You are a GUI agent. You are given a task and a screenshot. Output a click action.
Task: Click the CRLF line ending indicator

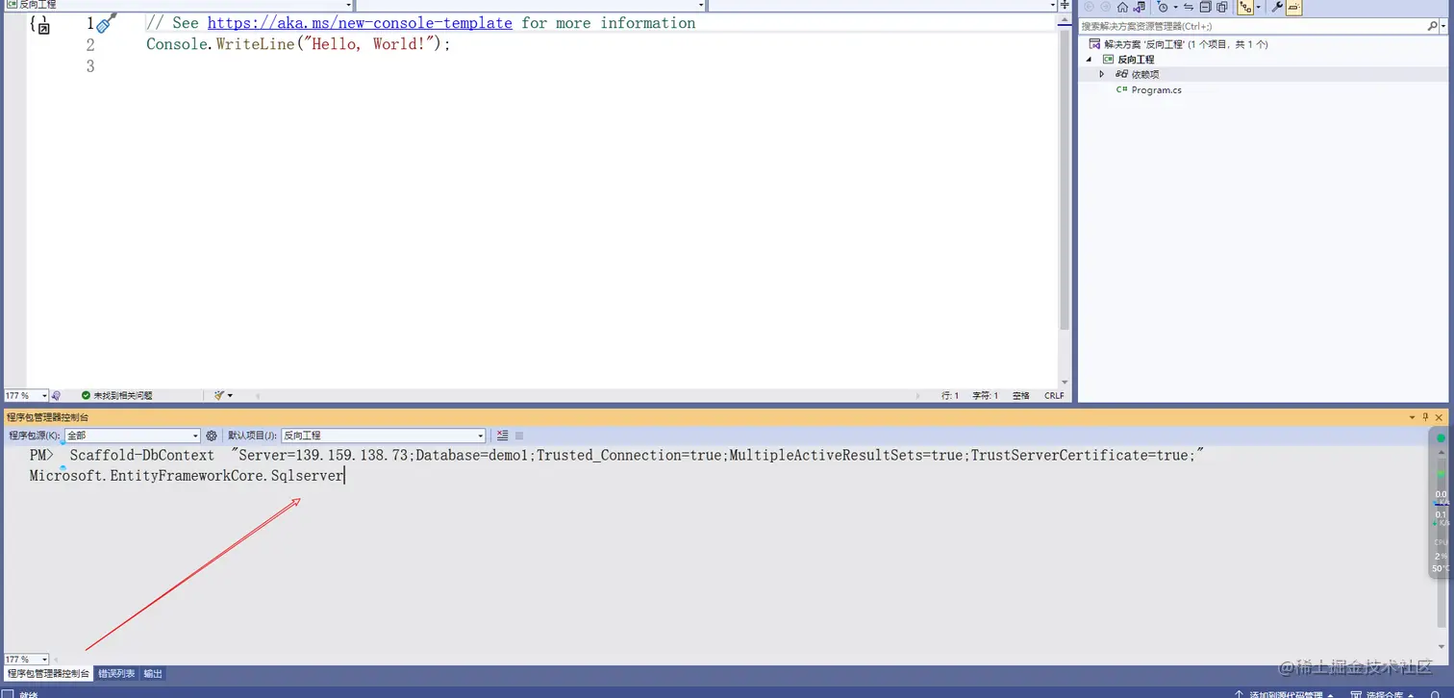[1055, 395]
